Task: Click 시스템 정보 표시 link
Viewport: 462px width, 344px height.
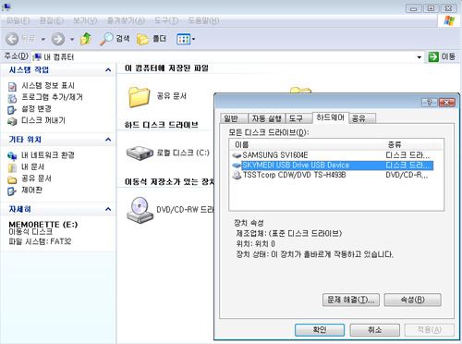Action: (48, 86)
